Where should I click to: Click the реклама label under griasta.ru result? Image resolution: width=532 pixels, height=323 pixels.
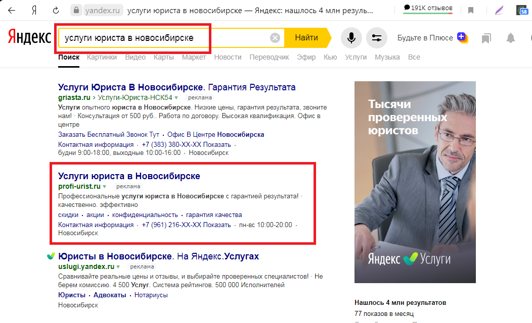pos(200,97)
